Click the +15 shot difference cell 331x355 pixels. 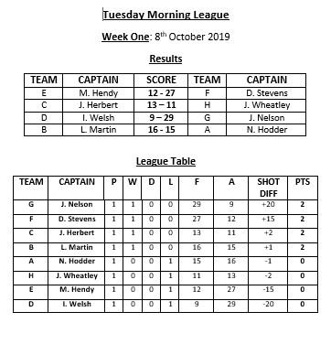coord(268,219)
